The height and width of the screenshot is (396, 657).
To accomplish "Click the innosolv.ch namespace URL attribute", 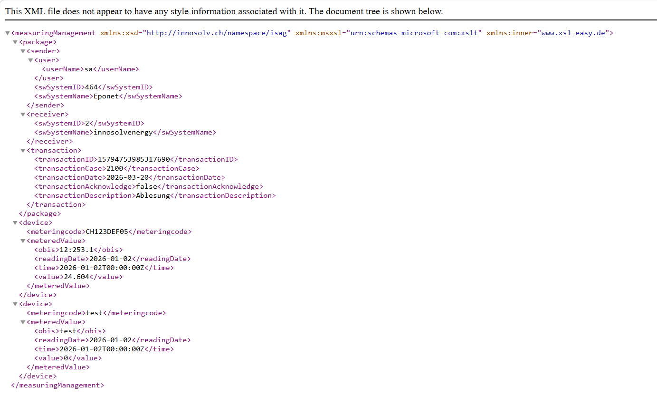I will (x=218, y=33).
